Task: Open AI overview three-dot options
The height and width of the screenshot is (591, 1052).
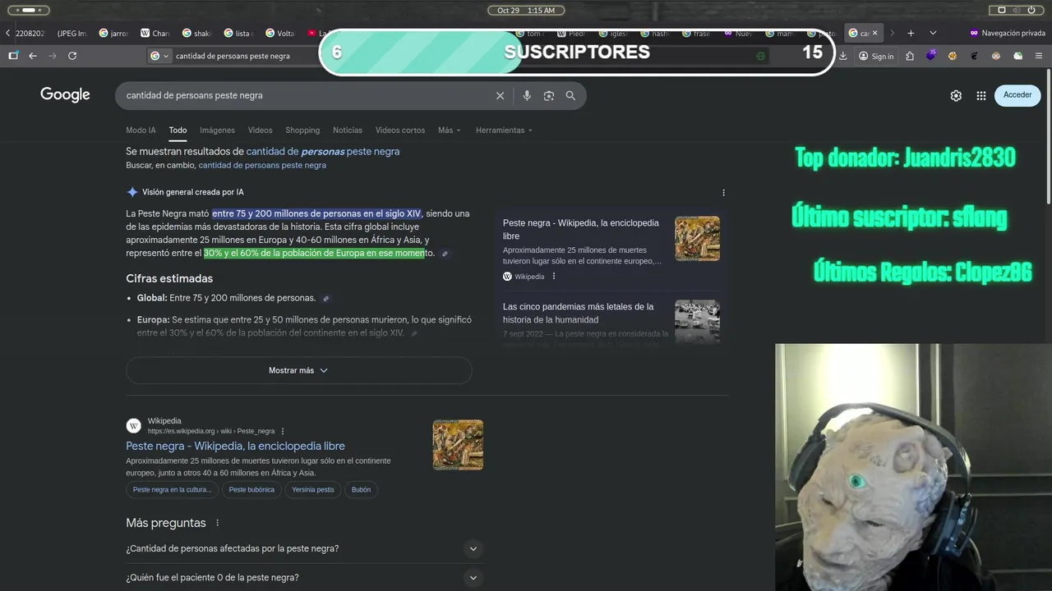Action: click(x=723, y=192)
